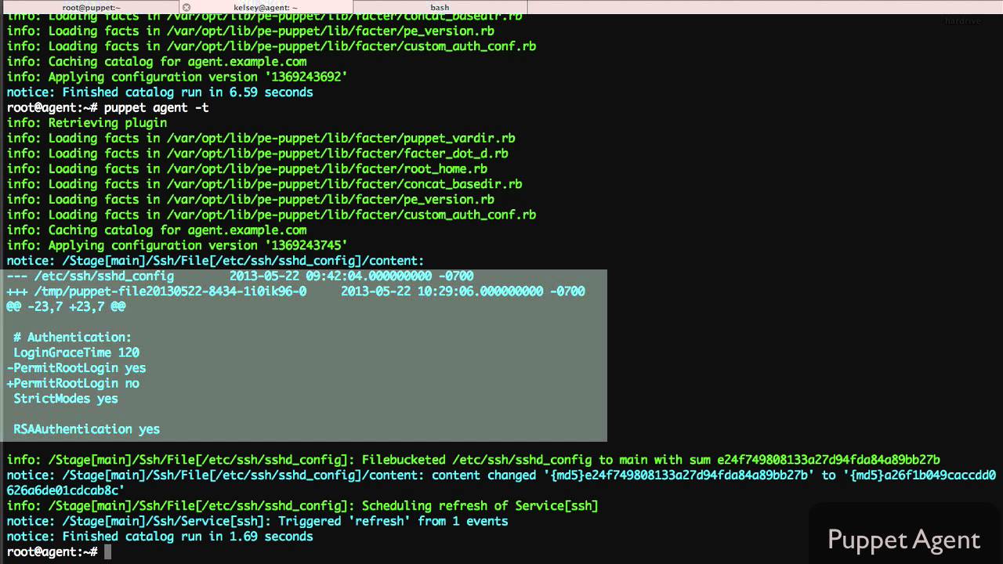Click the "StrictModes yes" line
Image resolution: width=1003 pixels, height=564 pixels.
(66, 399)
